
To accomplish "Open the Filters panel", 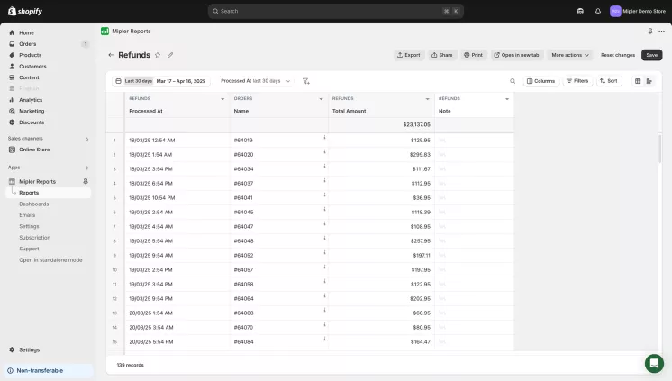I will coord(577,81).
